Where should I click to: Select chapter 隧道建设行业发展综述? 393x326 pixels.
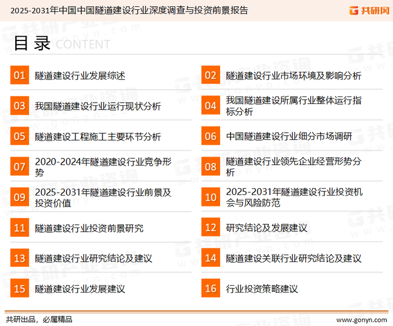click(x=80, y=75)
